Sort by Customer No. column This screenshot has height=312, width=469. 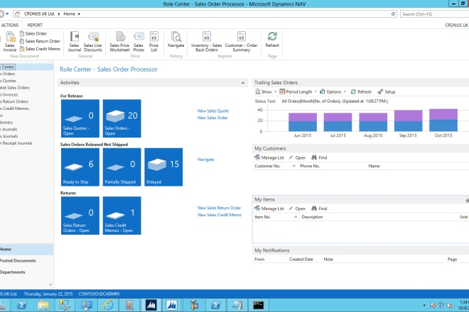(x=268, y=166)
